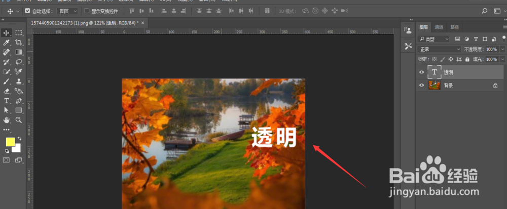Hide the 透明 text layer
The height and width of the screenshot is (209, 507).
coord(421,72)
